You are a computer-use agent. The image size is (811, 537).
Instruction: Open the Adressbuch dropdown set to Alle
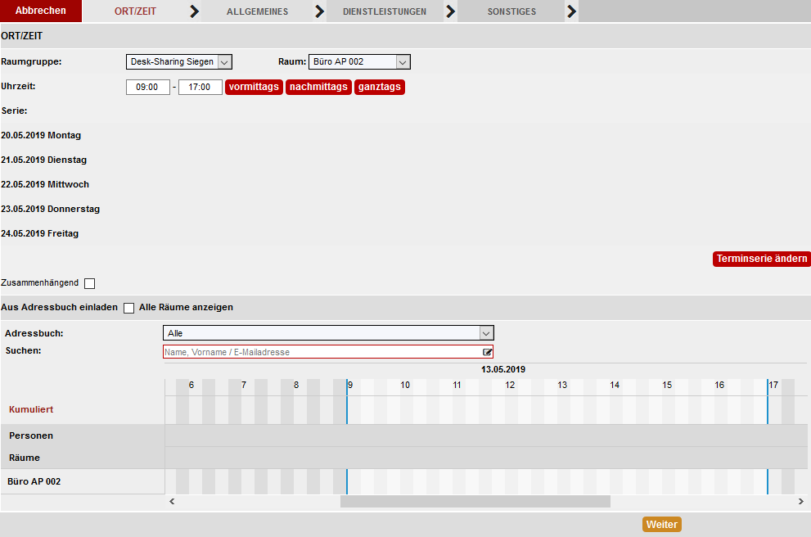328,333
